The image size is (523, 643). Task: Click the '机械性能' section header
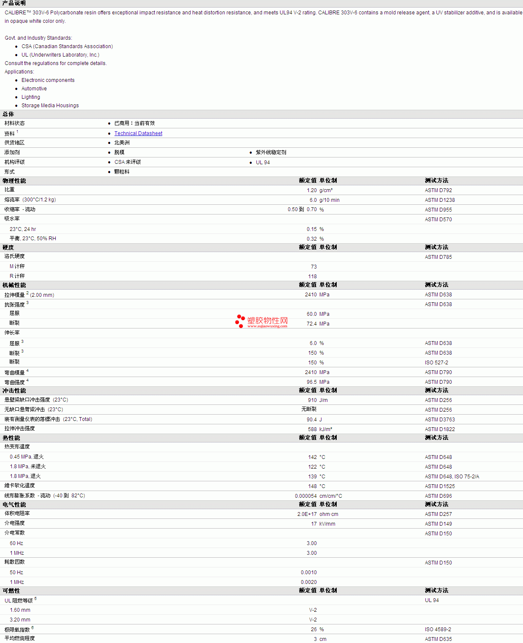[14, 285]
